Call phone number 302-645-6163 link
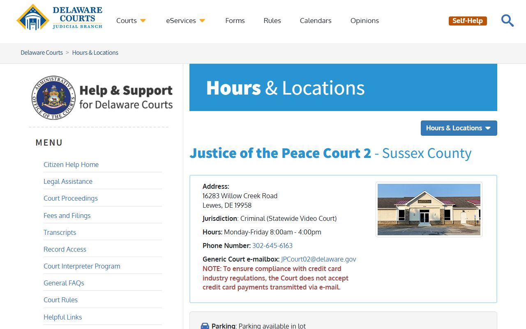Image resolution: width=526 pixels, height=329 pixels. 272,246
